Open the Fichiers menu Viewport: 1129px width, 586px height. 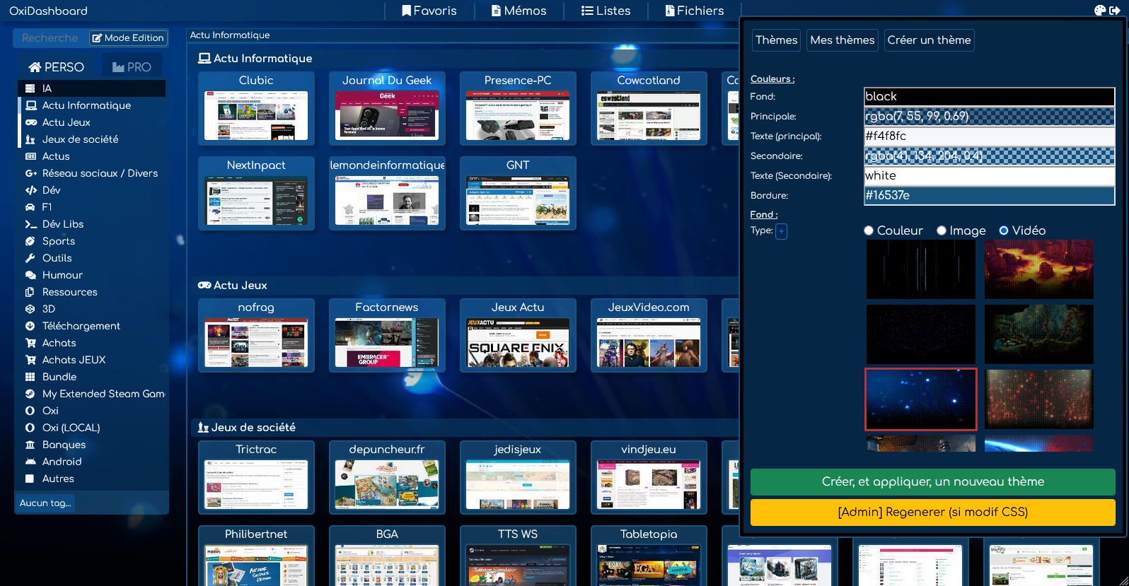click(695, 11)
